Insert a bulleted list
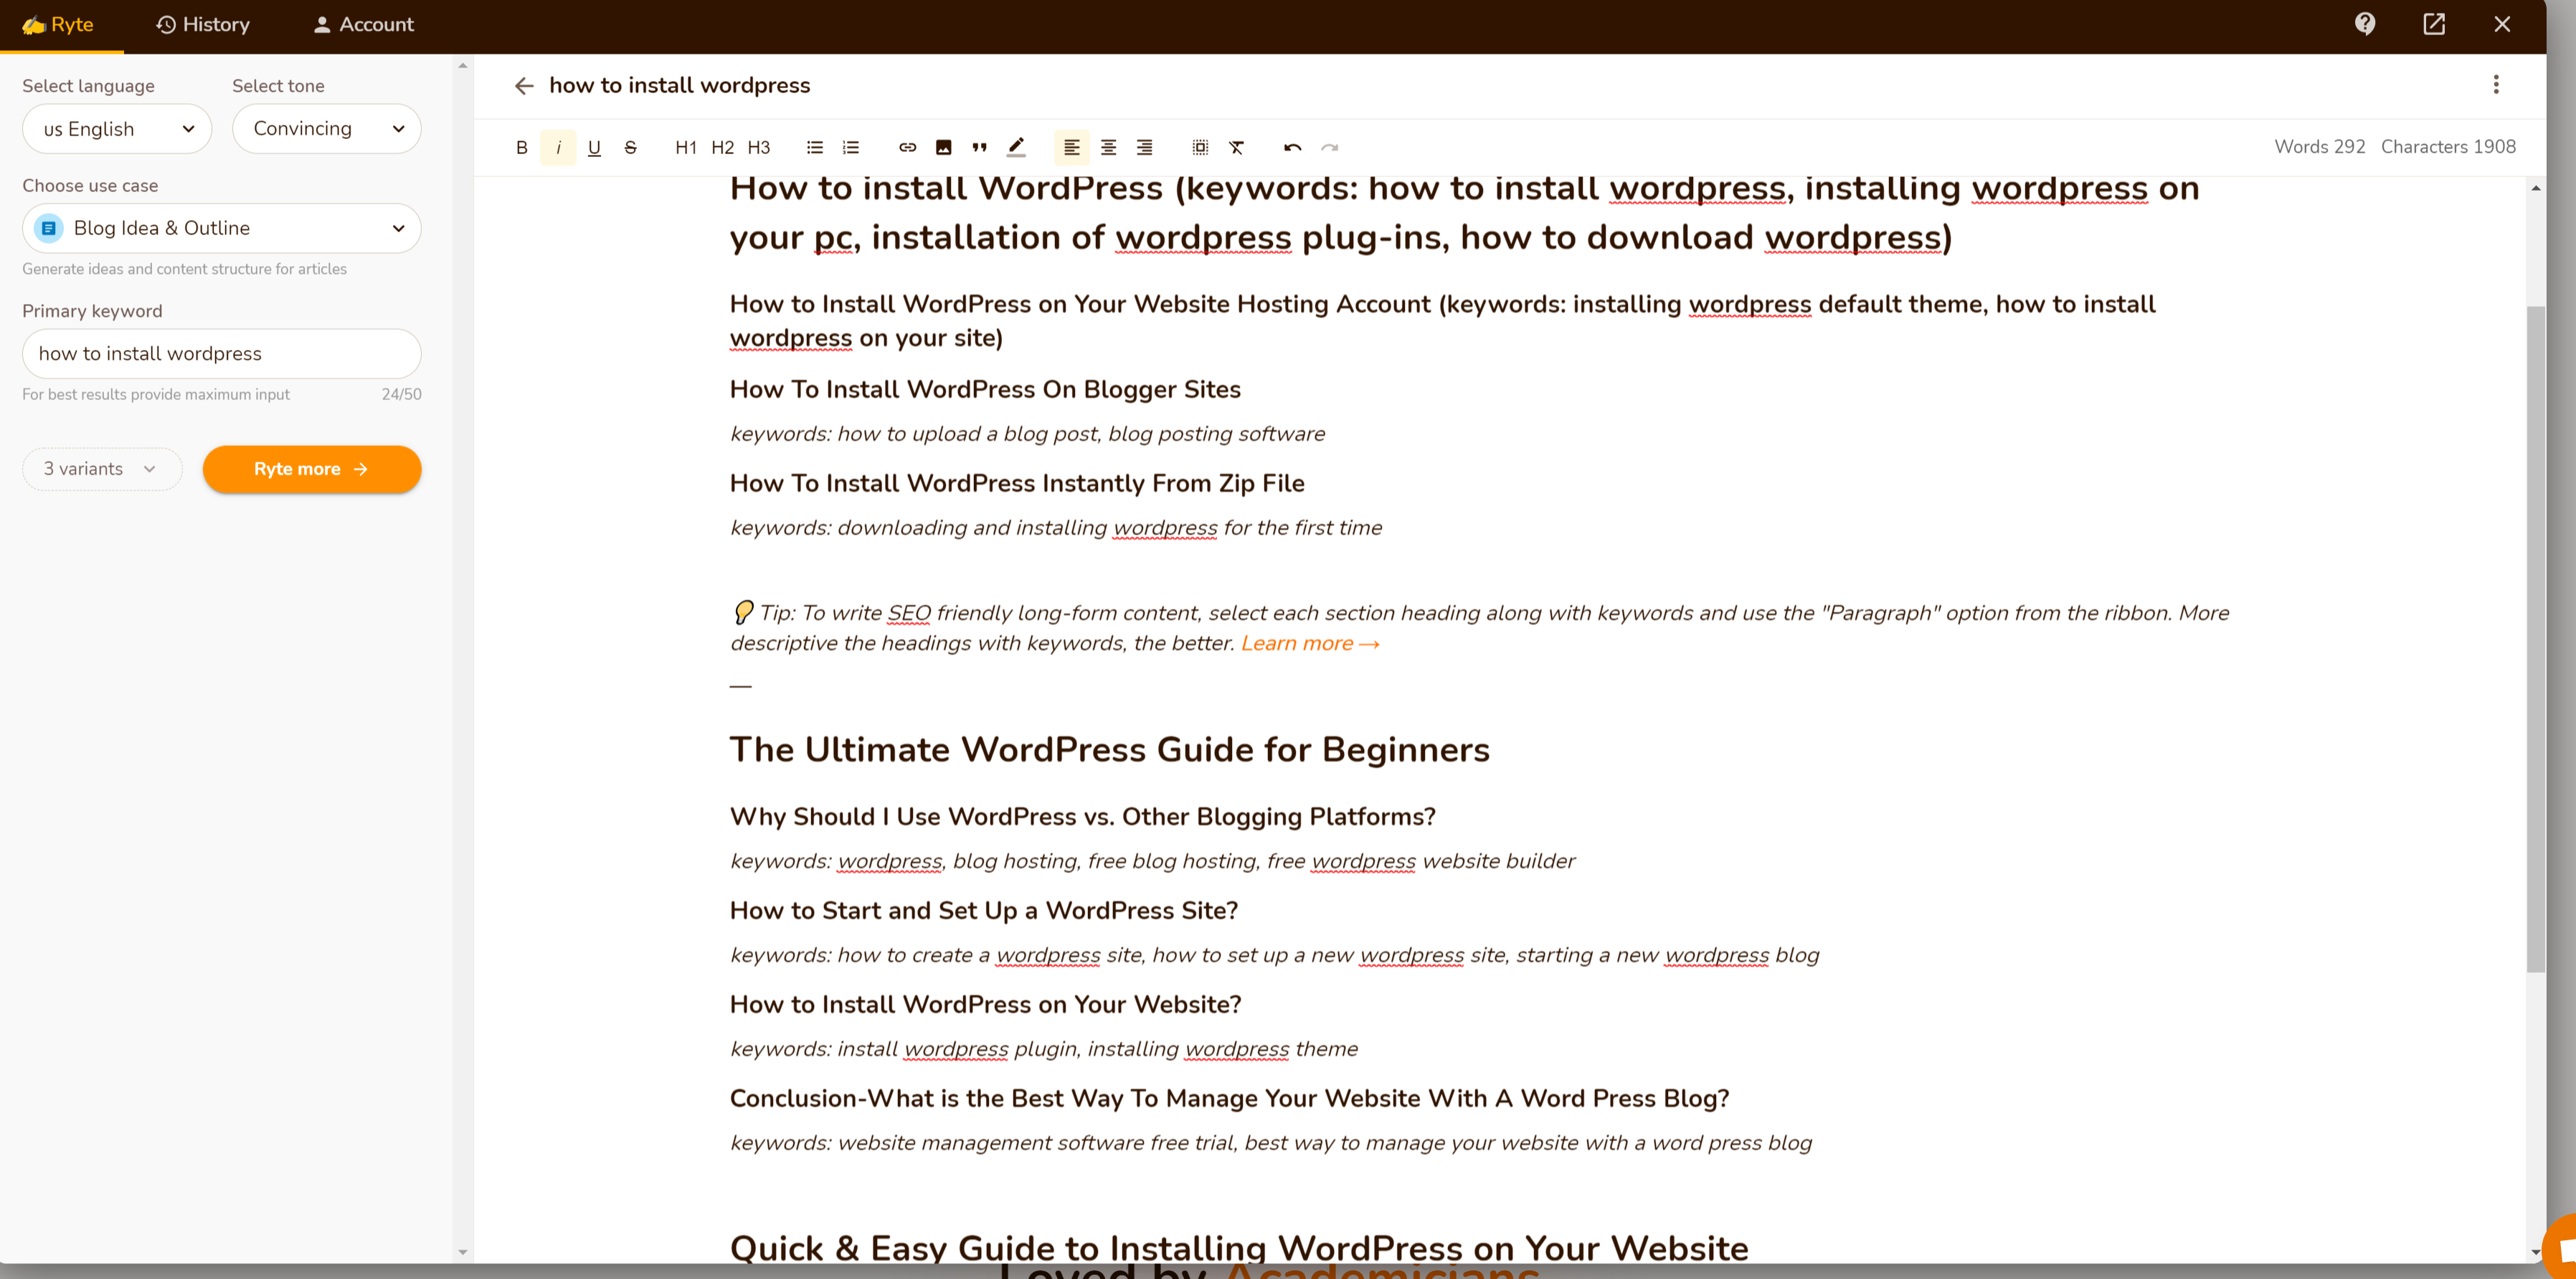 (815, 148)
